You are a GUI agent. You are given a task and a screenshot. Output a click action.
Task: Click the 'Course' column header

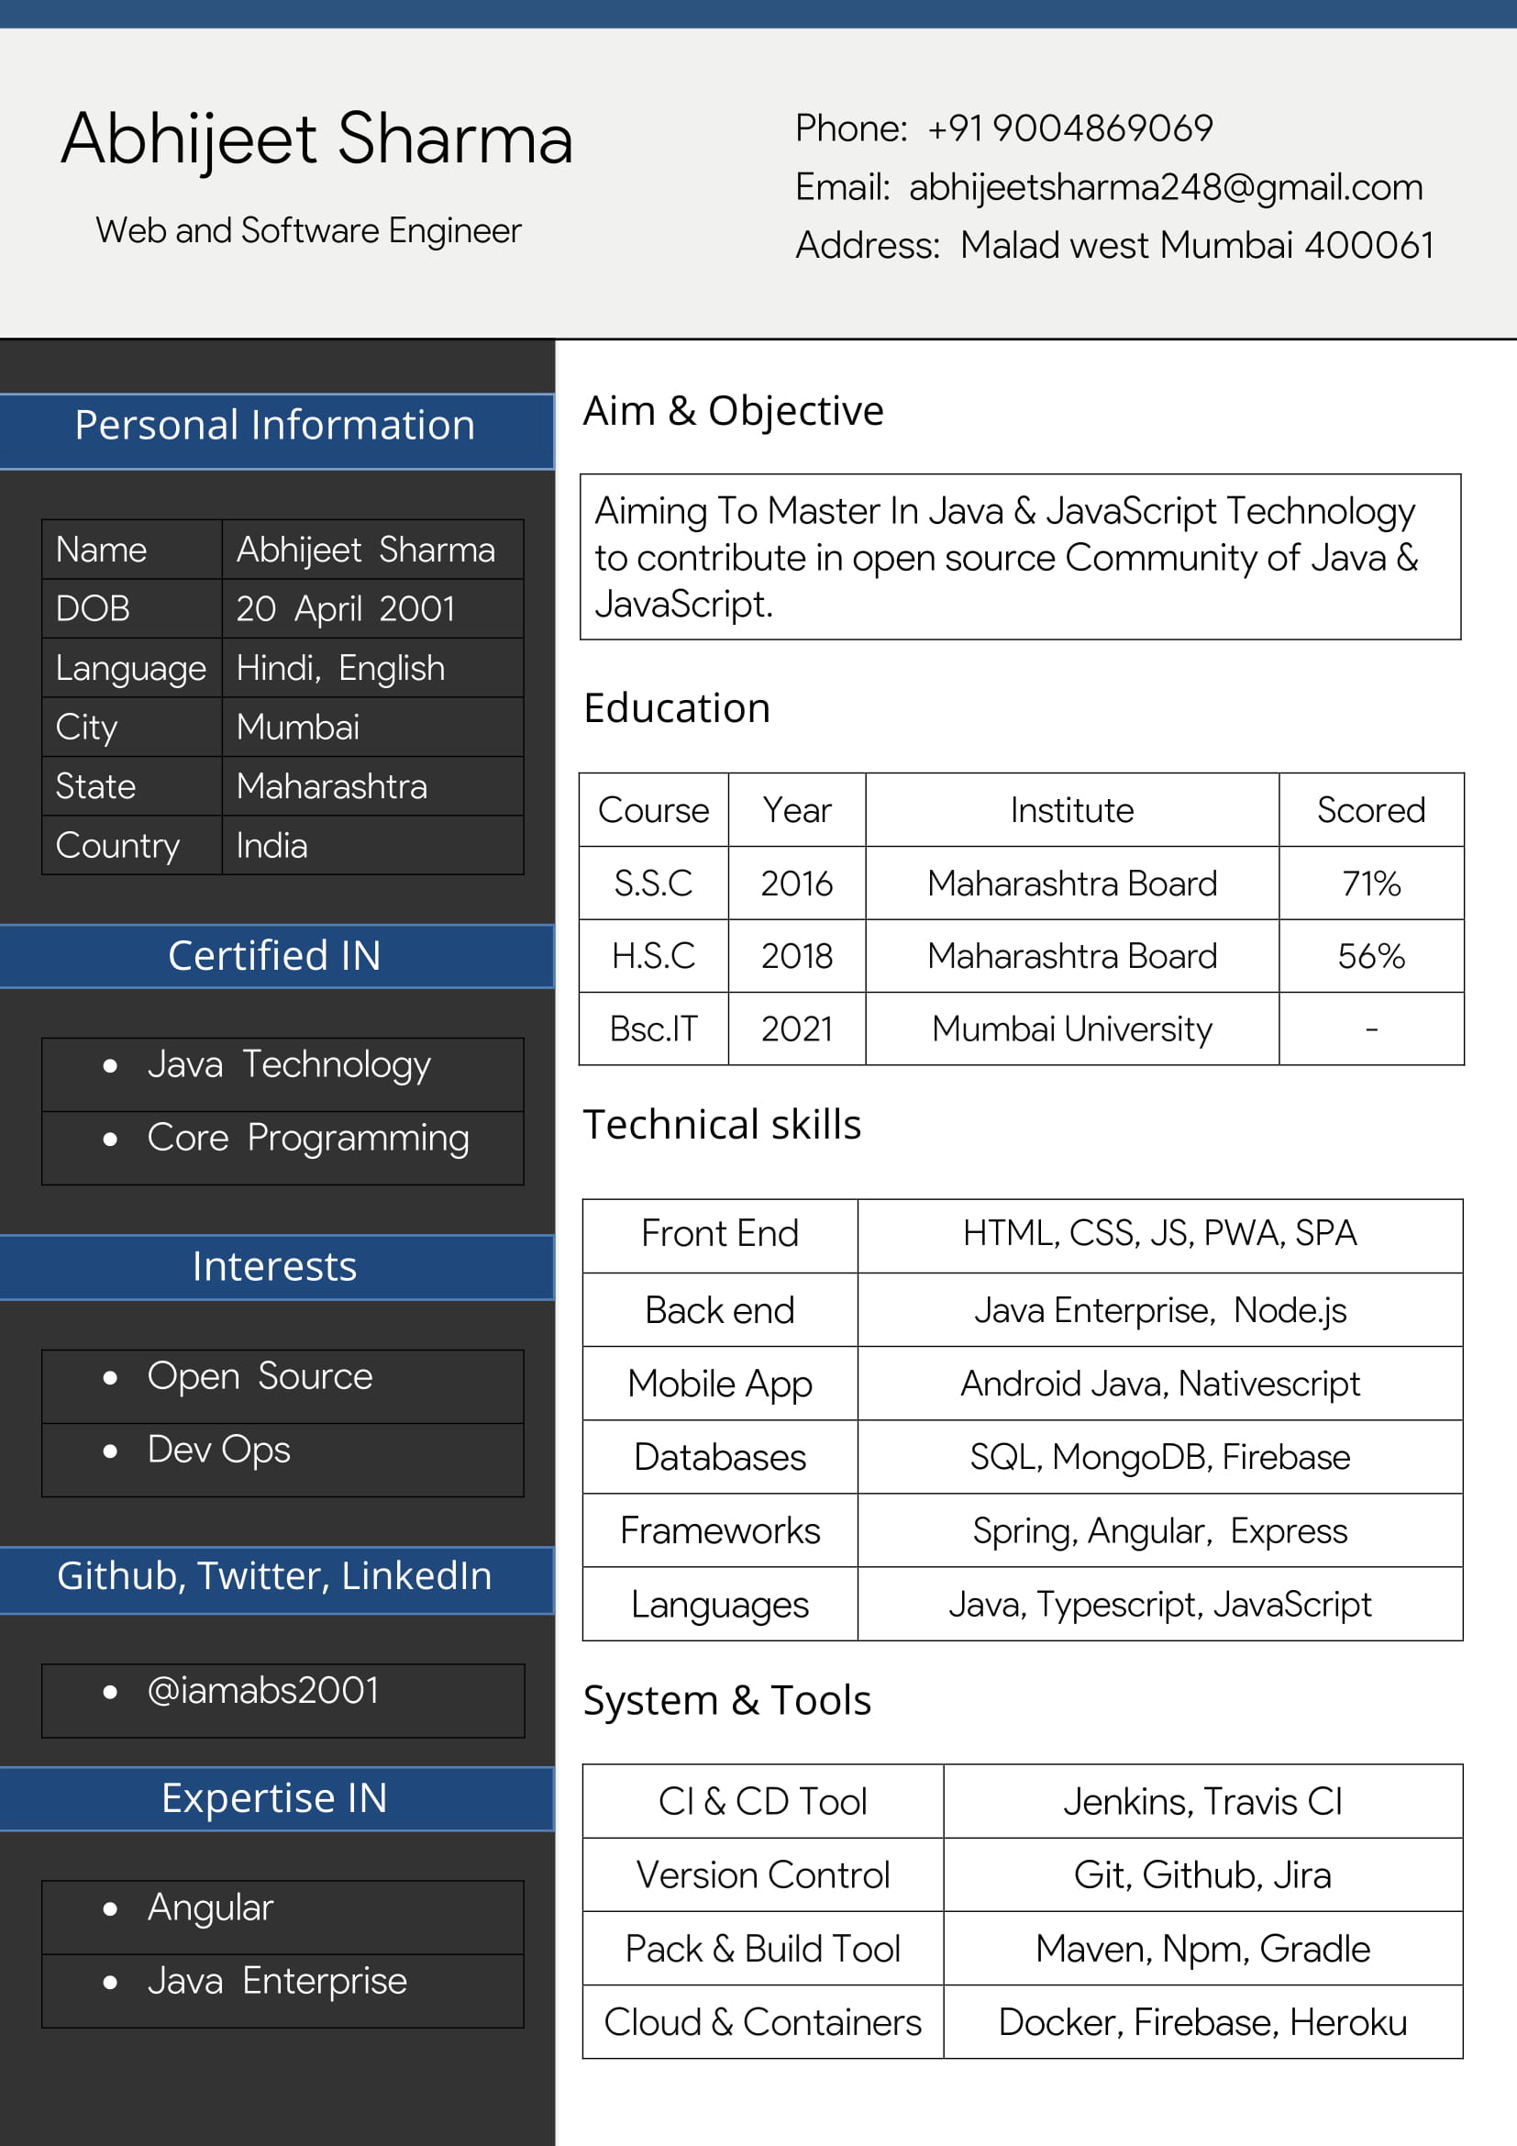pyautogui.click(x=653, y=809)
